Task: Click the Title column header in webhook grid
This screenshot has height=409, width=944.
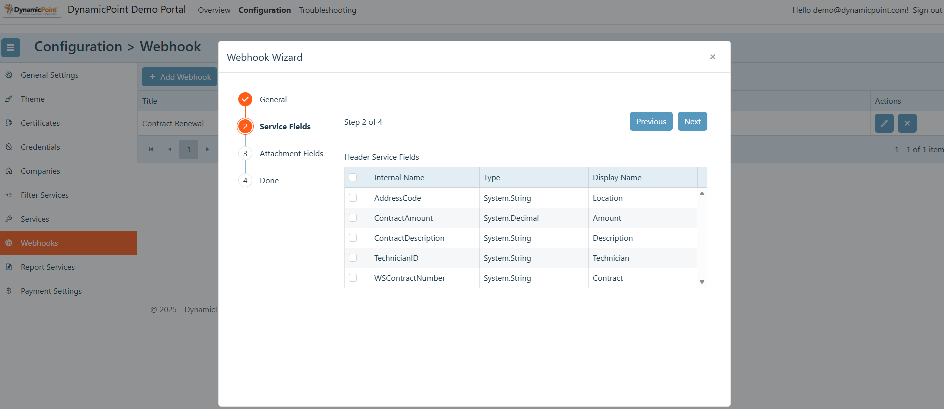Action: click(x=150, y=101)
